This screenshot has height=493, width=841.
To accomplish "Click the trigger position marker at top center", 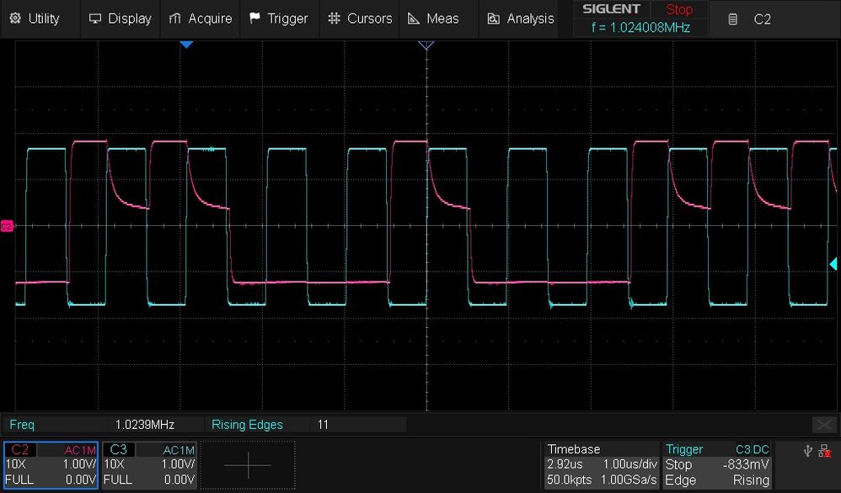I will (x=426, y=45).
